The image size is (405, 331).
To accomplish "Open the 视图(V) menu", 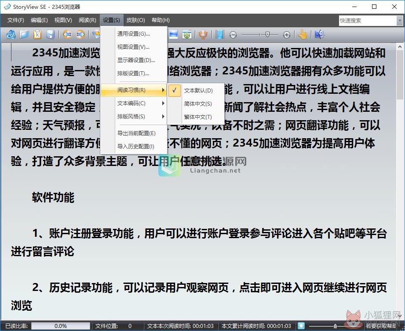I will (x=63, y=20).
